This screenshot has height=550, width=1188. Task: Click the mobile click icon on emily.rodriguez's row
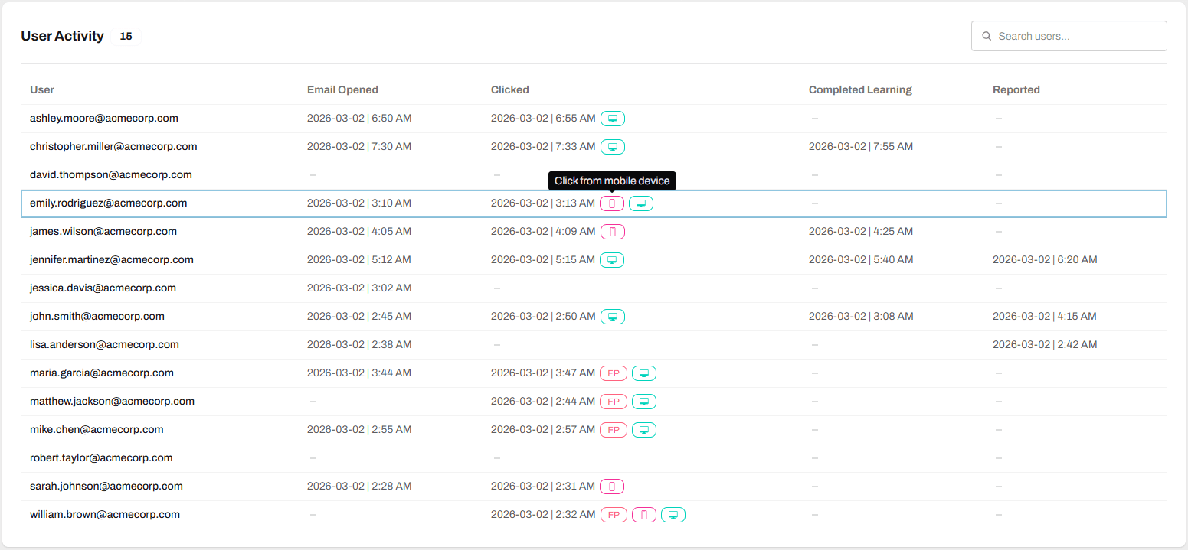click(x=613, y=203)
